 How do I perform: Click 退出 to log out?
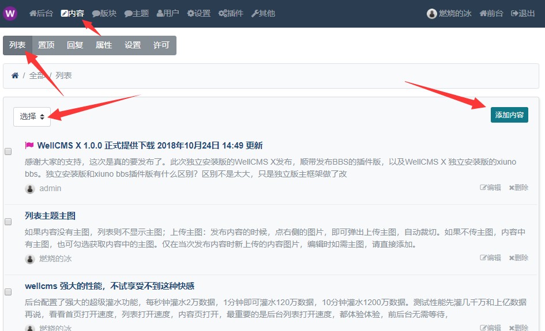(x=523, y=14)
